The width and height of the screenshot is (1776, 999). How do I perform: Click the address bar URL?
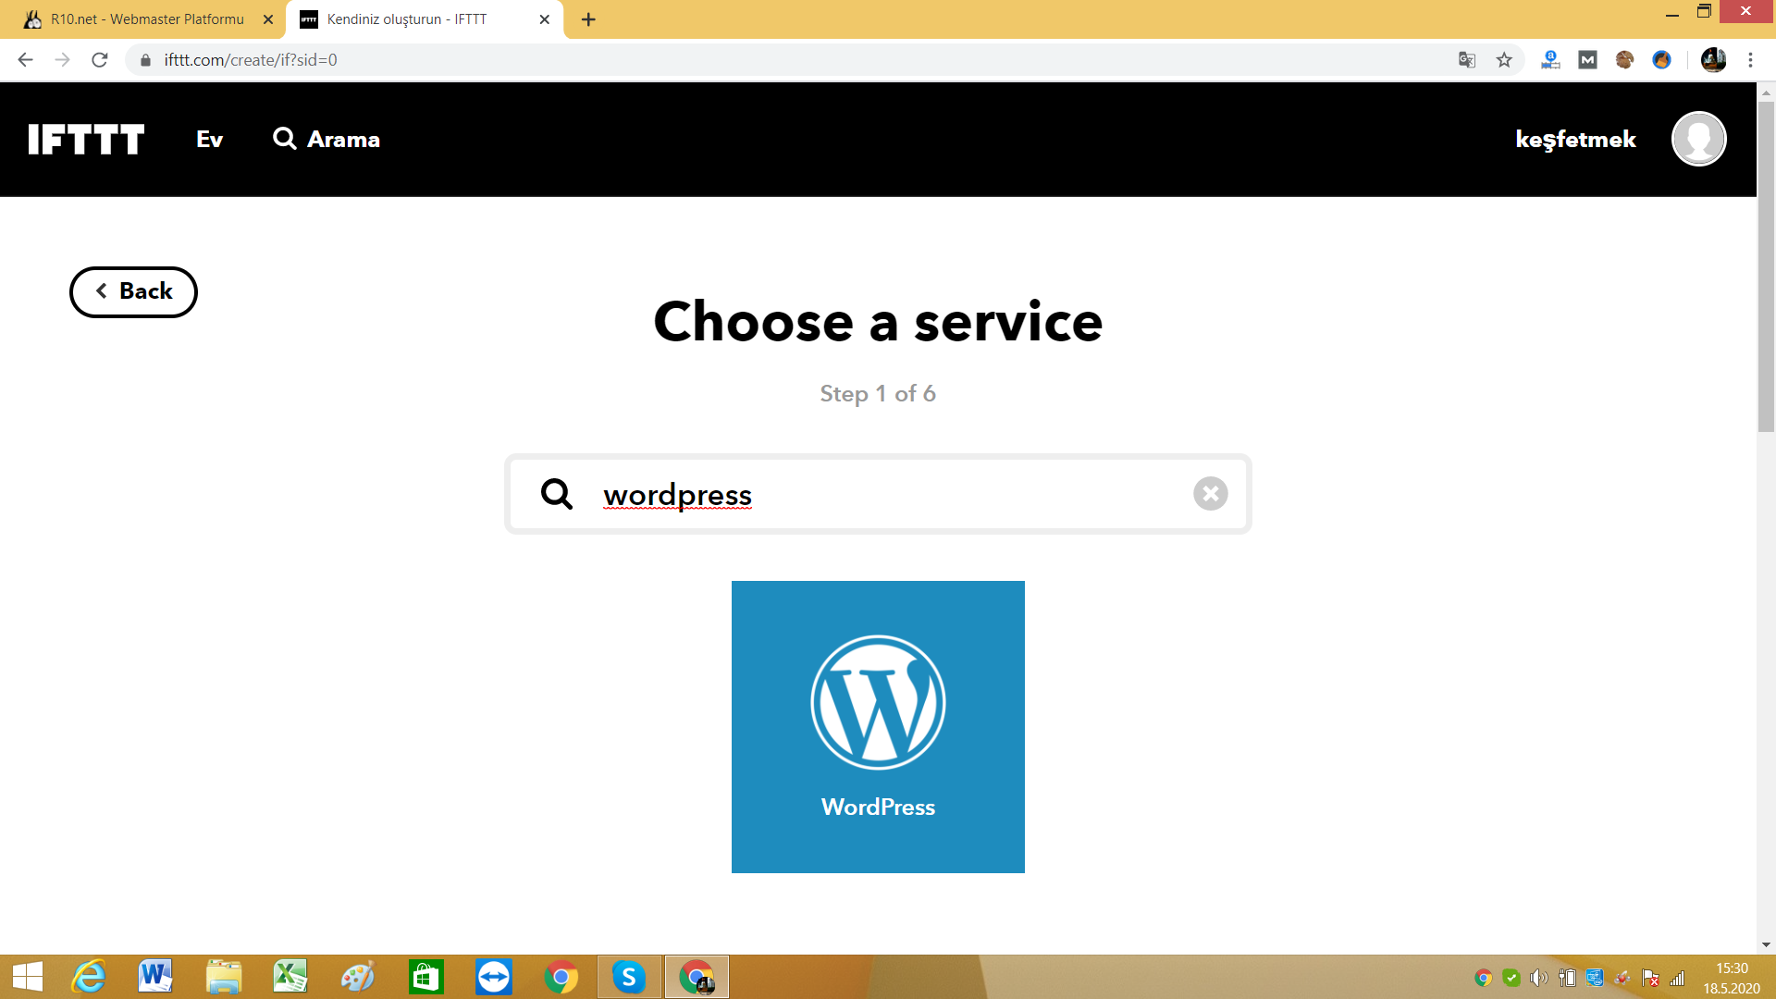pos(251,60)
